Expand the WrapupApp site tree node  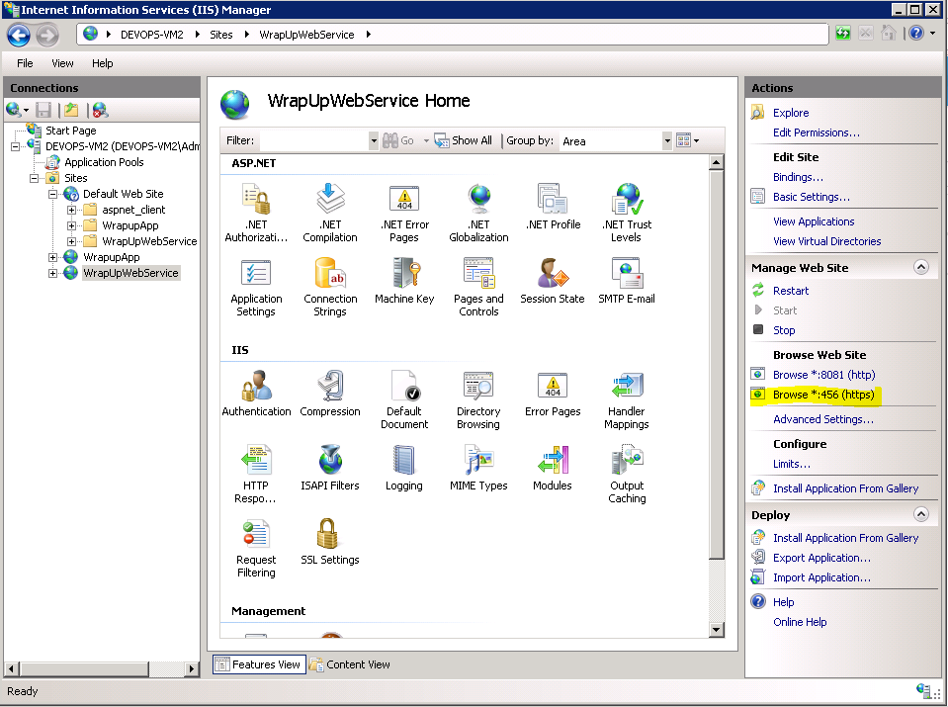[53, 257]
